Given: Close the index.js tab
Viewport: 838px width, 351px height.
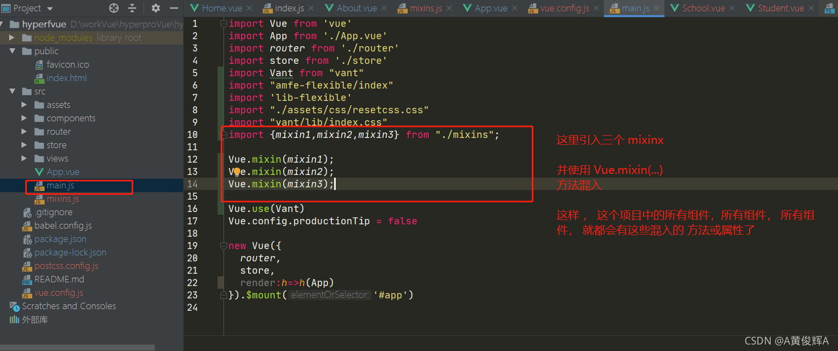Looking at the screenshot, I should point(311,8).
